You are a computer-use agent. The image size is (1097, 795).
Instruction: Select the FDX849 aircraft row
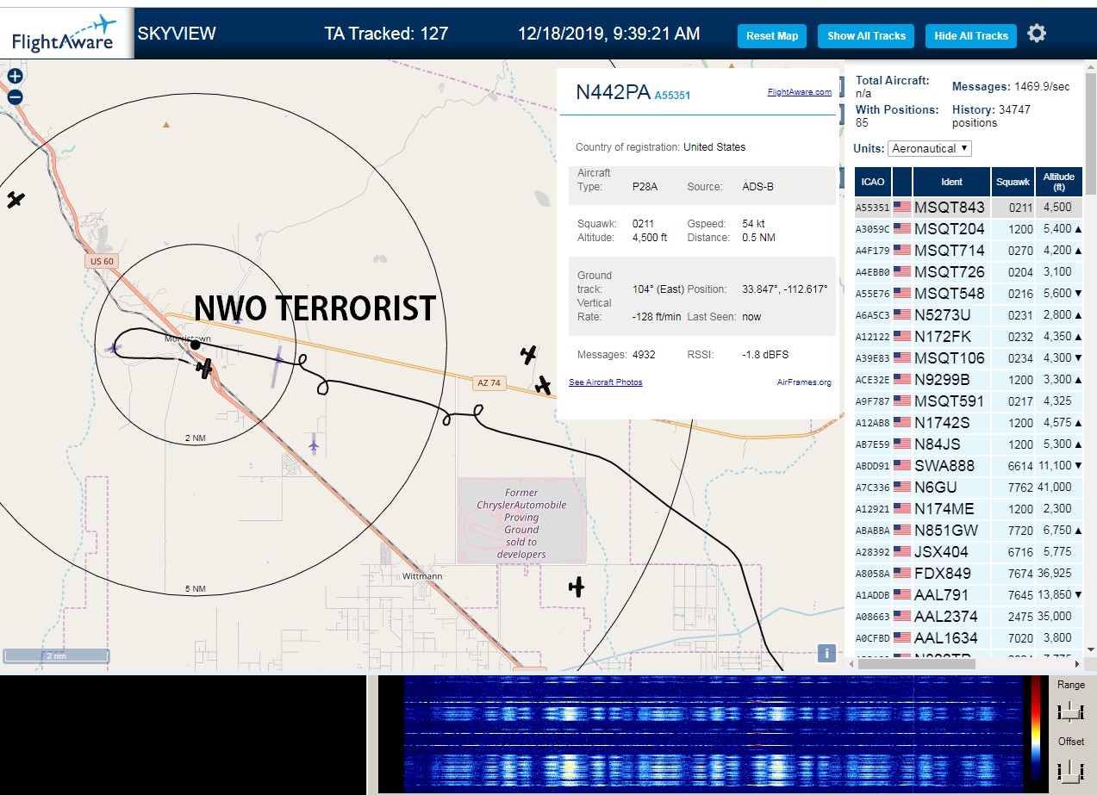pos(969,574)
